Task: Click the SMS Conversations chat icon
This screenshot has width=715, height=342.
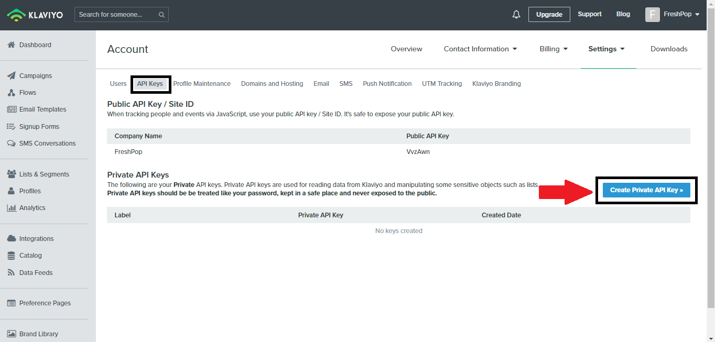Action: [x=11, y=144]
